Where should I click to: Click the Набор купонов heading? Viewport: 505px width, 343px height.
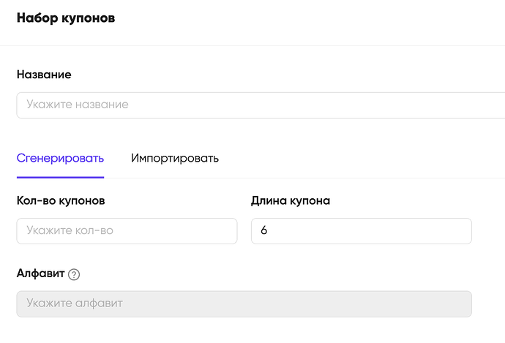pyautogui.click(x=66, y=18)
